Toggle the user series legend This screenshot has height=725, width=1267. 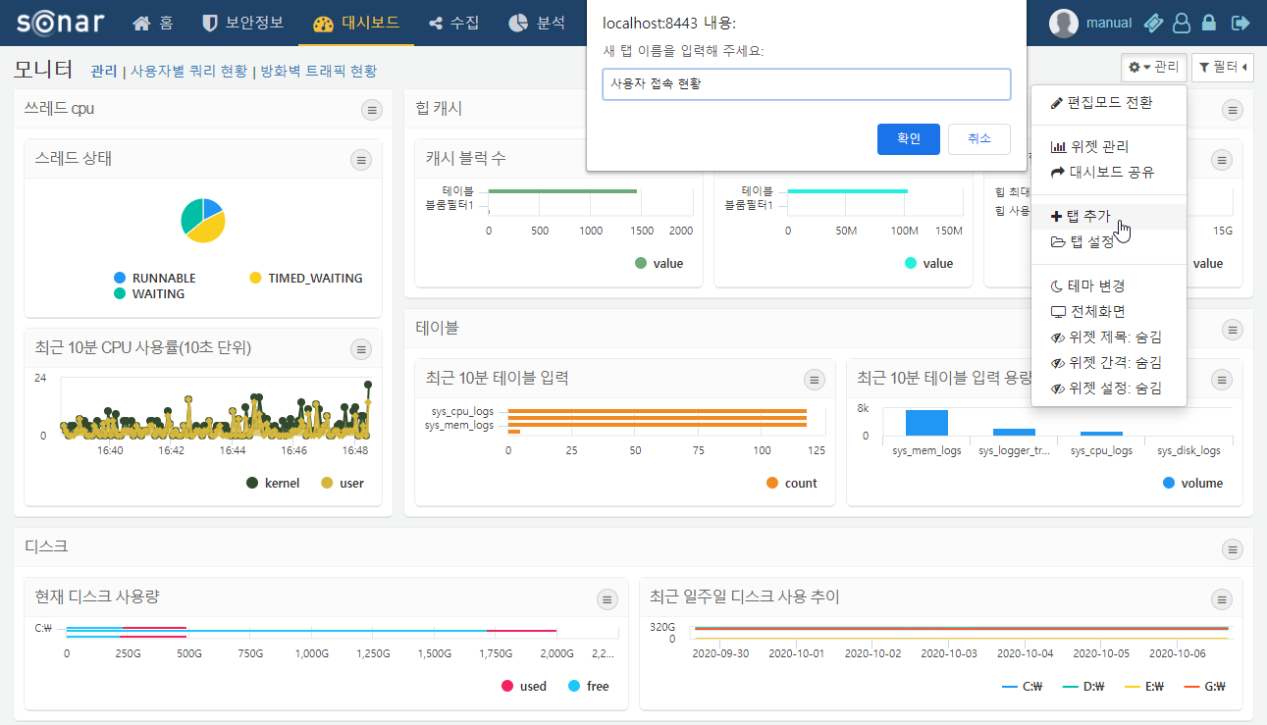pos(343,483)
